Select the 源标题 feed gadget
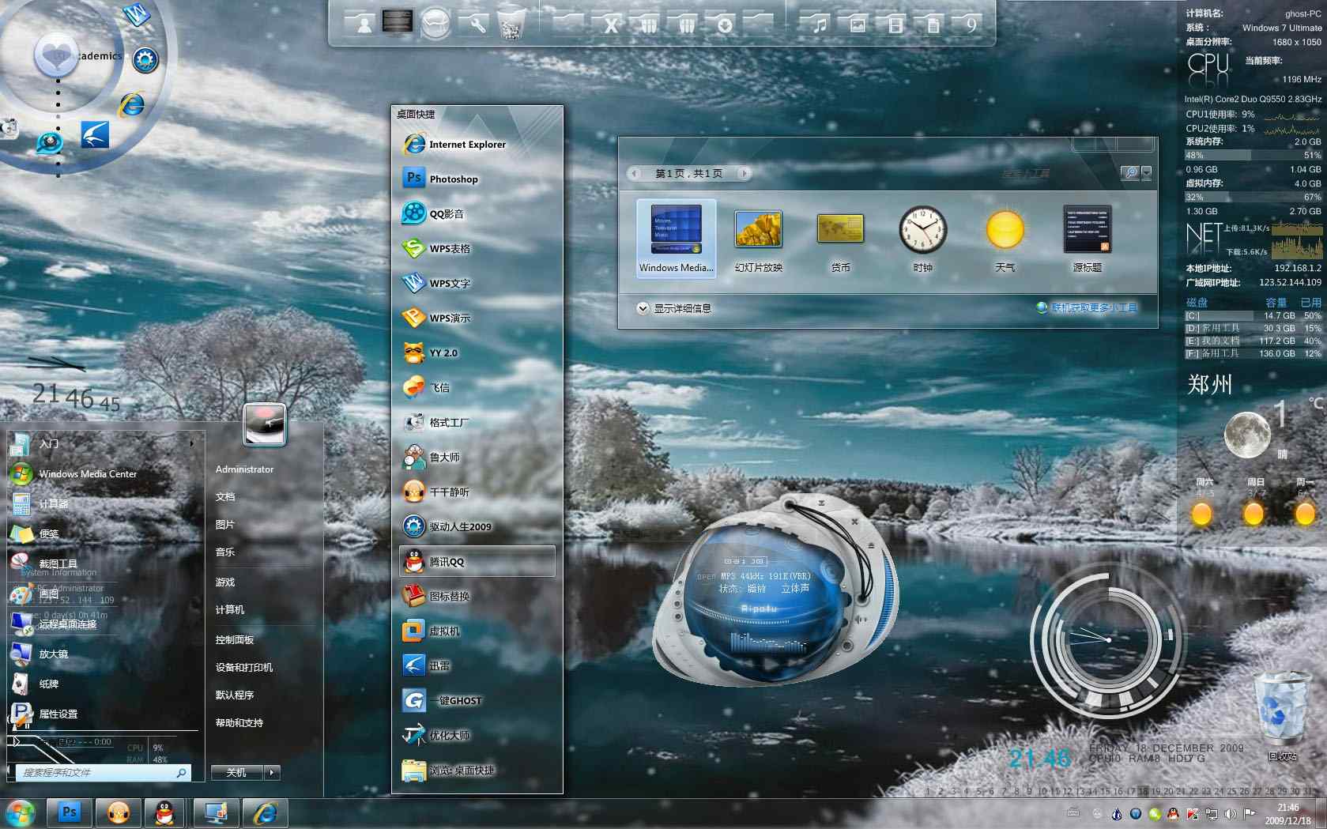The height and width of the screenshot is (829, 1327). pos(1087,239)
